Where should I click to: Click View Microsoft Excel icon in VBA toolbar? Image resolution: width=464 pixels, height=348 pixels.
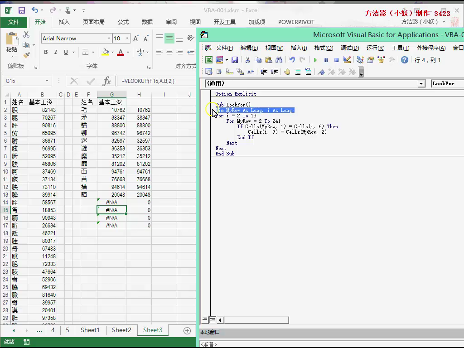(x=208, y=60)
